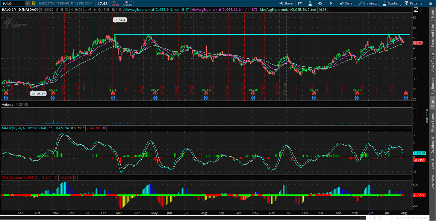Click the earnings phone icon under $0.37
Screen dimensions: 436x221
[x=155, y=94]
